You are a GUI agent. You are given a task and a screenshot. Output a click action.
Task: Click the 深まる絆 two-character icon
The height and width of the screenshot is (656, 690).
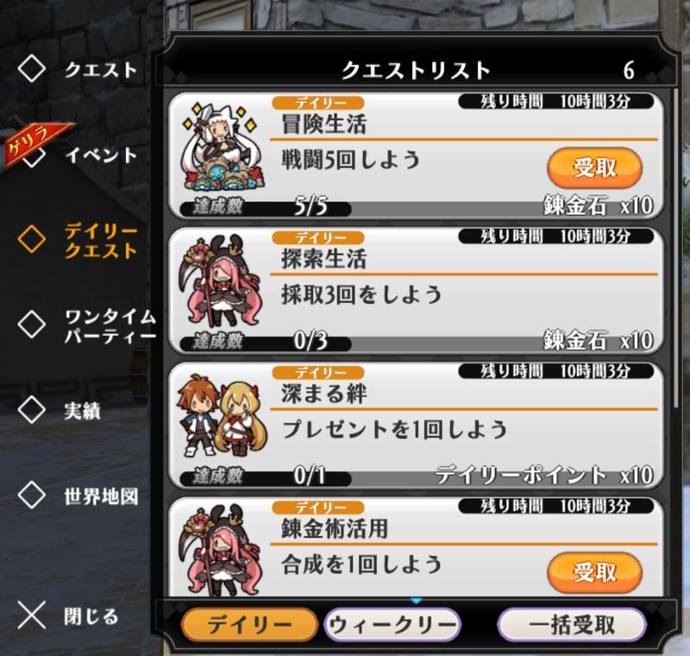coord(222,416)
